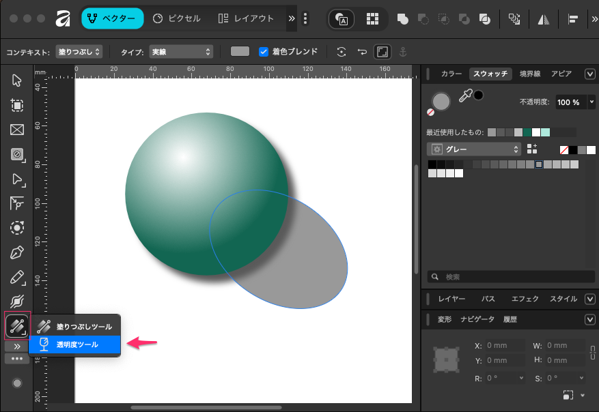Pick the eyedropper color picker icon
Viewport: 599px width, 412px height.
click(465, 96)
